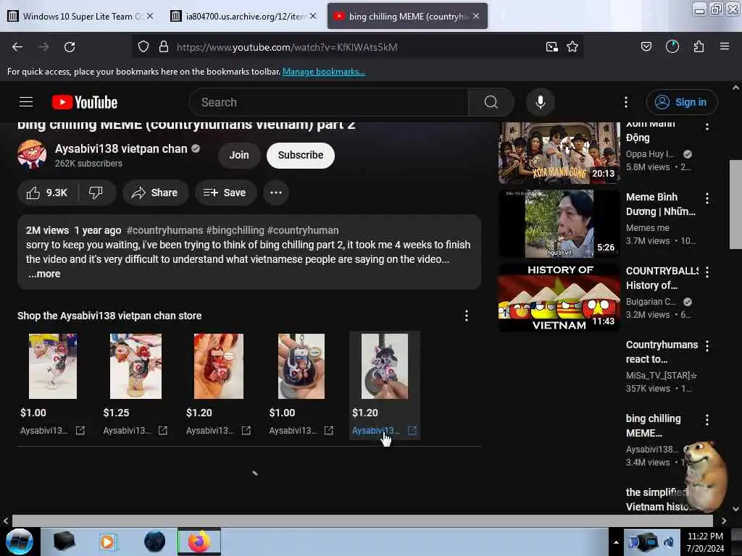Click the page vertical scrollbar thumb

[x=735, y=204]
